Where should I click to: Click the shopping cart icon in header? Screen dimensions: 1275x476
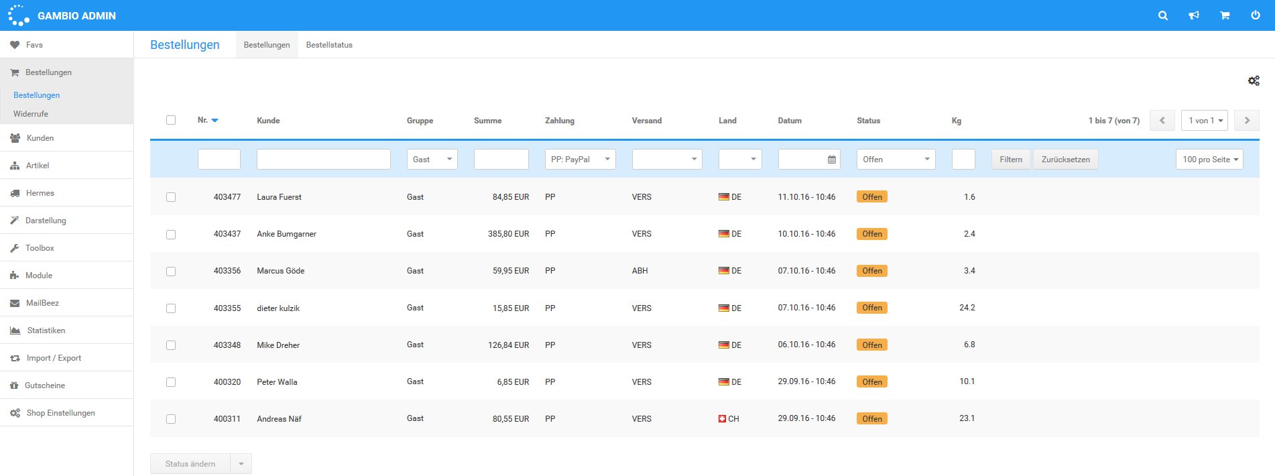(1225, 15)
